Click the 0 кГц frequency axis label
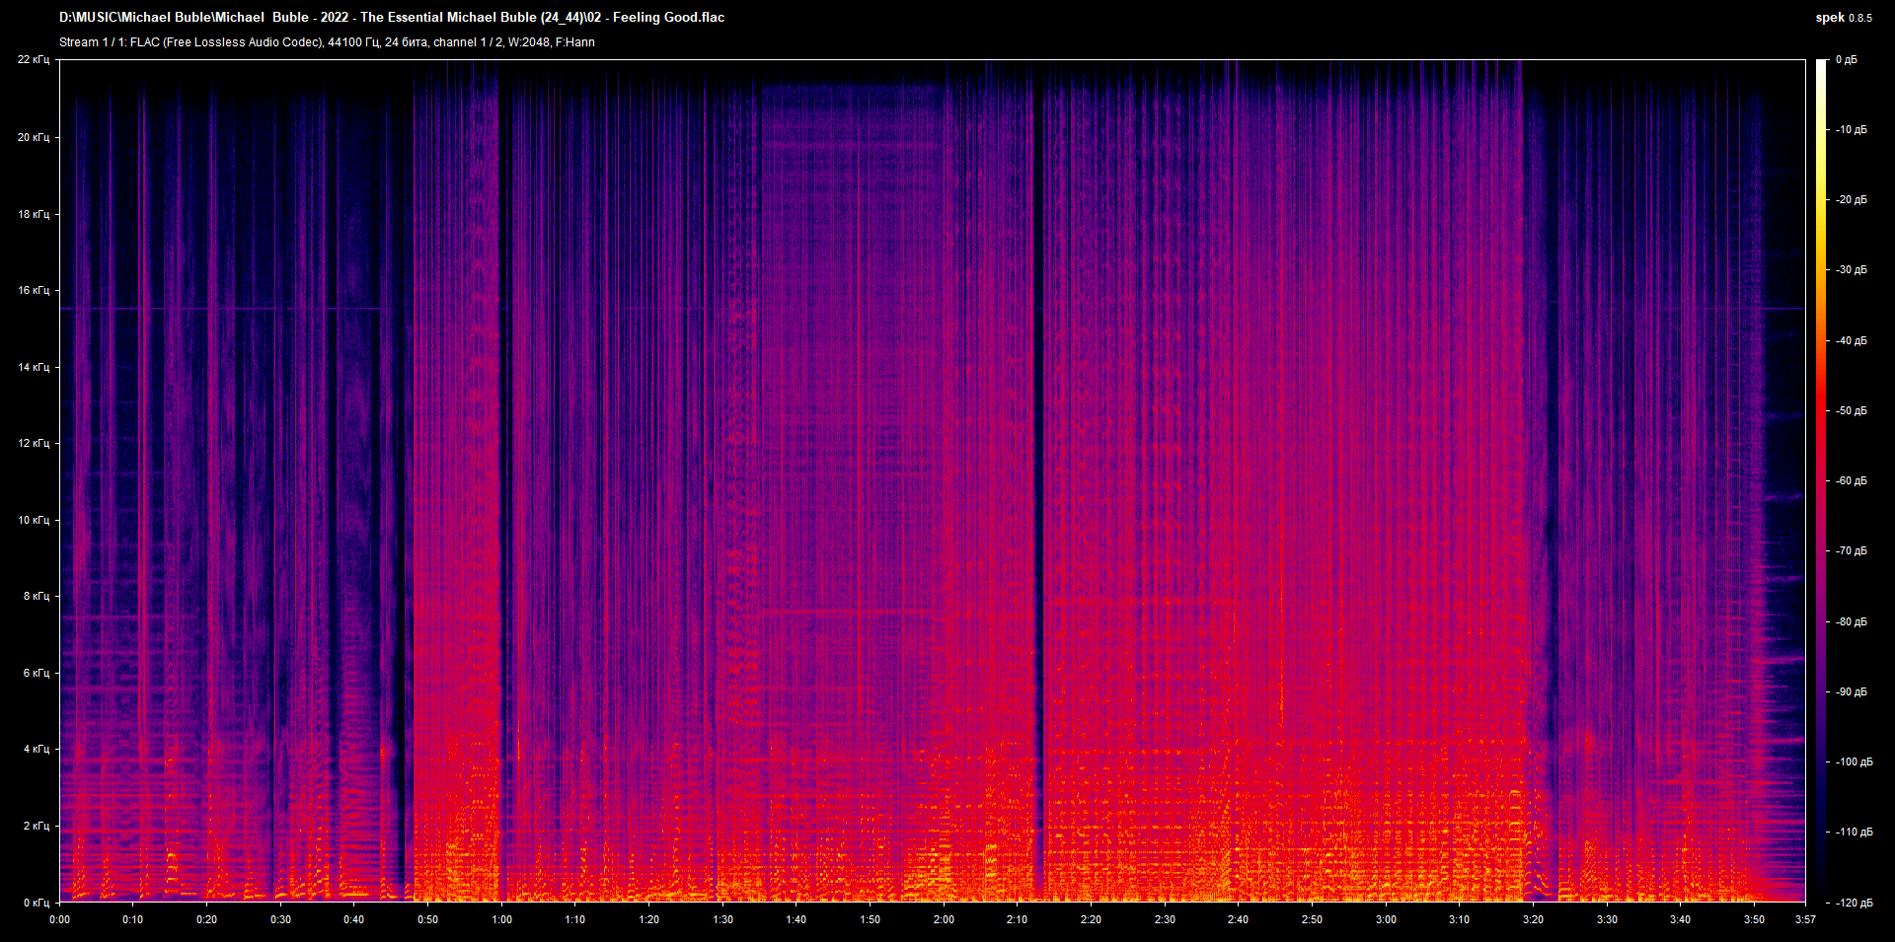 37,903
